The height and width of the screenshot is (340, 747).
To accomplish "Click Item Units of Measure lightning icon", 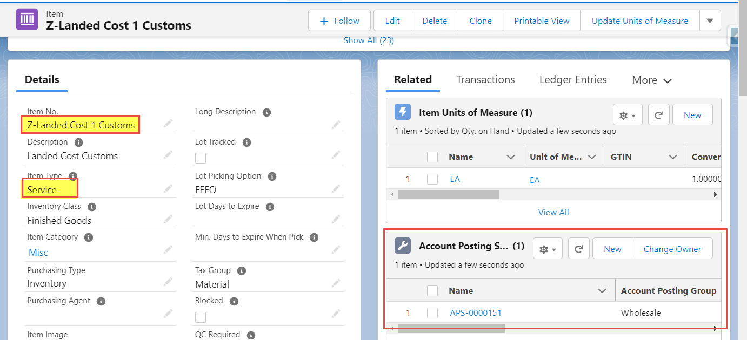I will (x=403, y=112).
